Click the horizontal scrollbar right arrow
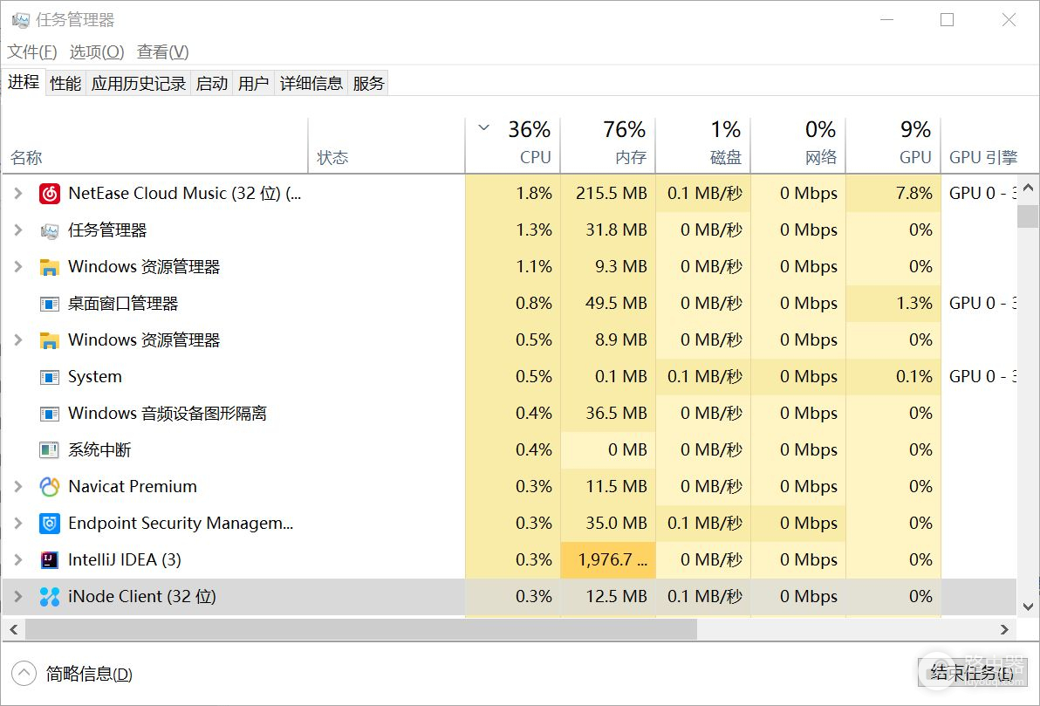The height and width of the screenshot is (706, 1040). coord(1005,628)
